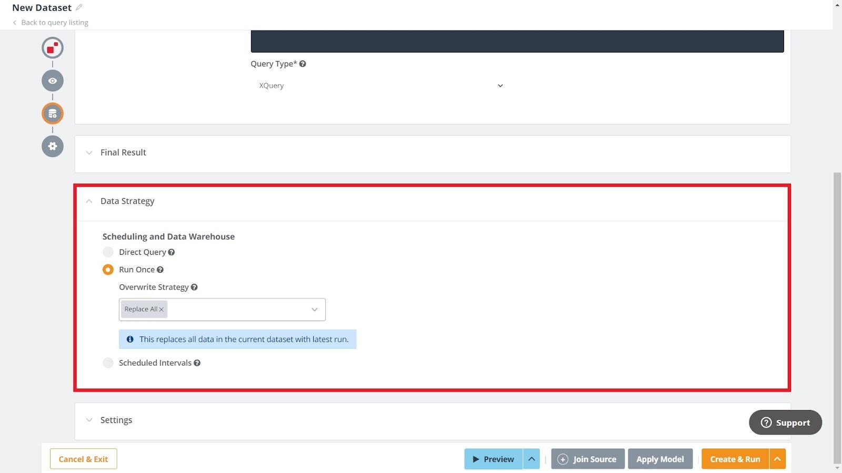Click the edit pencil beside New Dataset
Screen dimensions: 842x473
click(x=79, y=7)
